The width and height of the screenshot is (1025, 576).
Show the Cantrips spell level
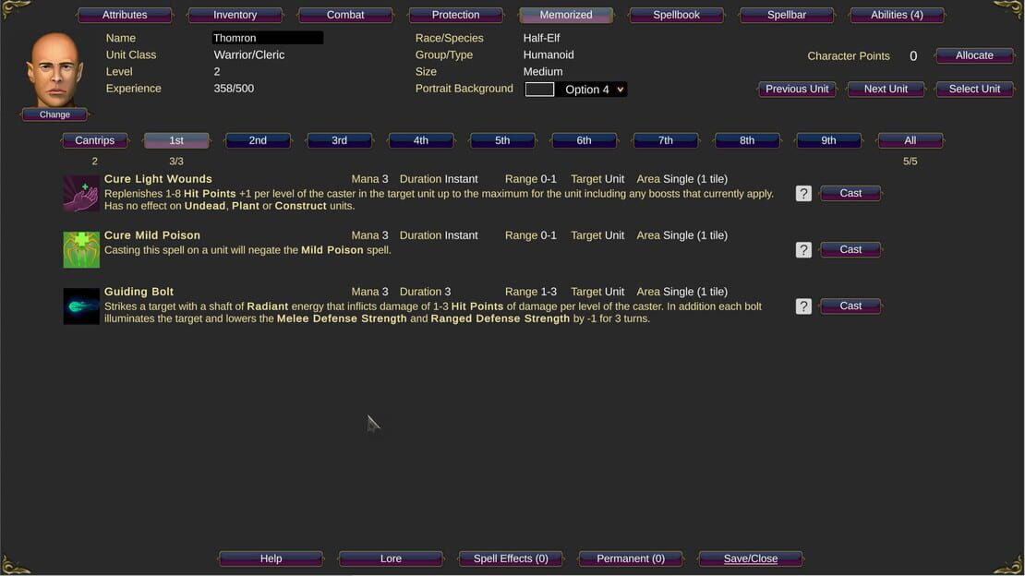pos(95,140)
